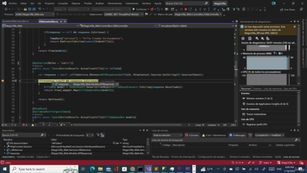Click the Live Share button

pyautogui.click(x=287, y=10)
